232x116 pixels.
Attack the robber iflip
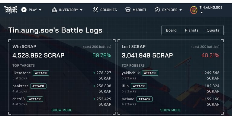tap(139, 86)
